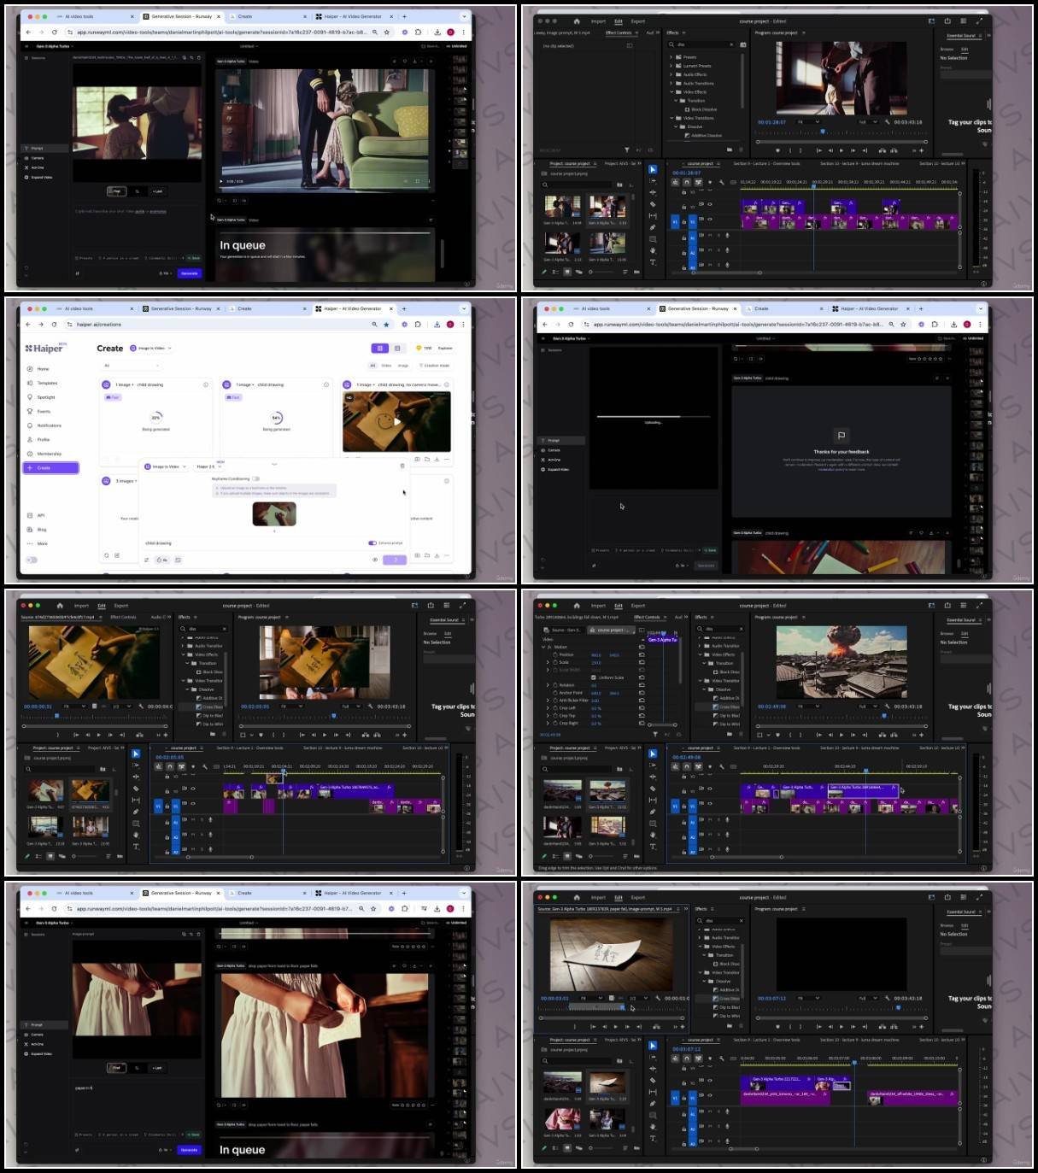The image size is (1038, 1173).
Task: Toggle the Uniform Scale checkbox in Effect Controls
Action: click(594, 677)
